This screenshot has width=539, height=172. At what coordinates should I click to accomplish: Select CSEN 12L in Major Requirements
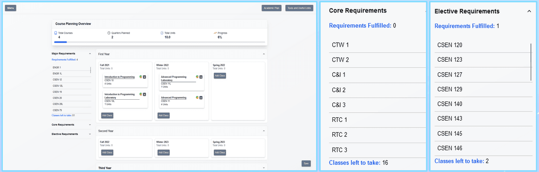pos(71,86)
